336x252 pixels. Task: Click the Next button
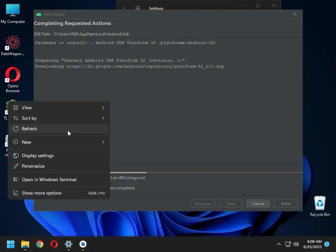(231, 203)
